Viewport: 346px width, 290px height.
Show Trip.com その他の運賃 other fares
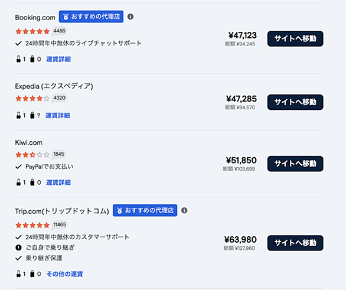[65, 274]
